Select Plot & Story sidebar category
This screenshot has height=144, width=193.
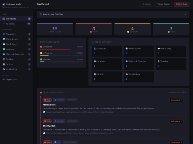(x=16, y=44)
